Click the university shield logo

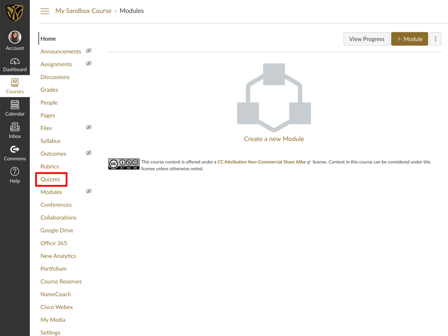[x=15, y=13]
